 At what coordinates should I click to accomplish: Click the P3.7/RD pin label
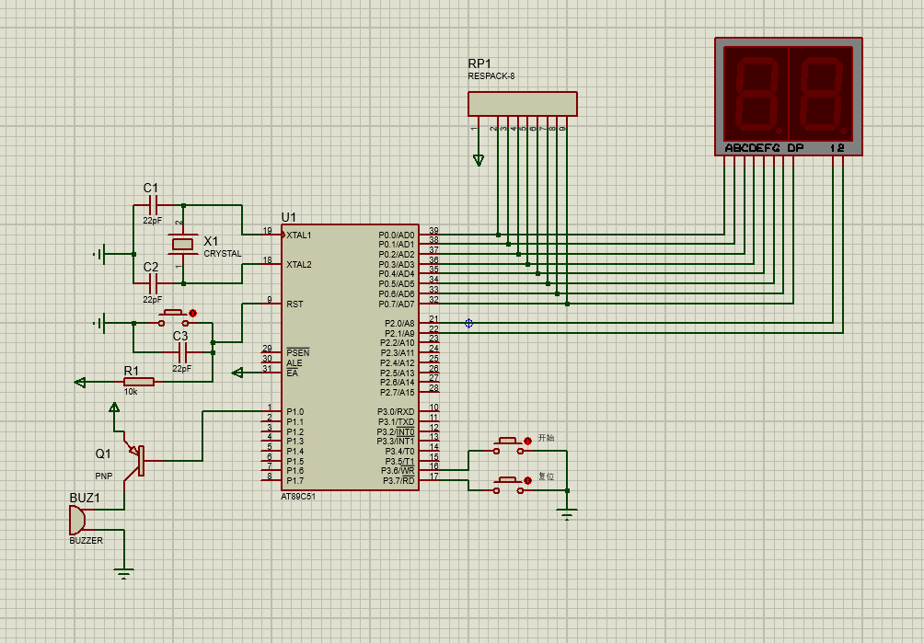(398, 480)
